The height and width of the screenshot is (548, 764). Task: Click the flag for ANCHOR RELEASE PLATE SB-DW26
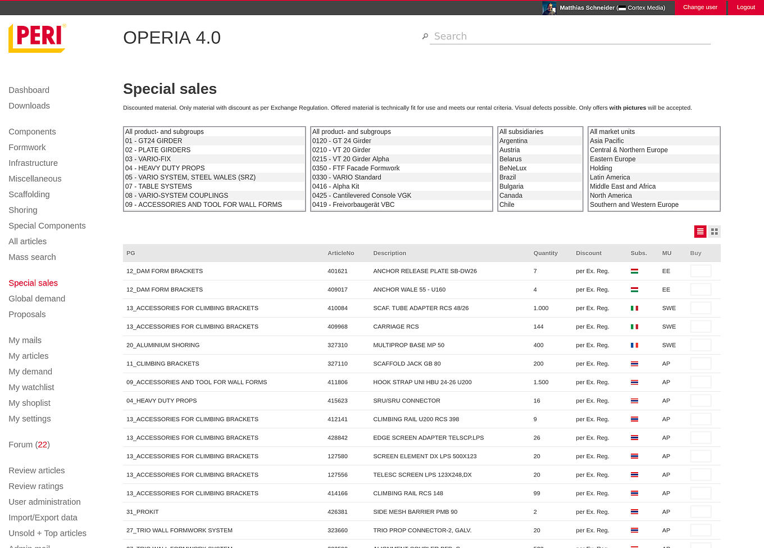pos(634,271)
